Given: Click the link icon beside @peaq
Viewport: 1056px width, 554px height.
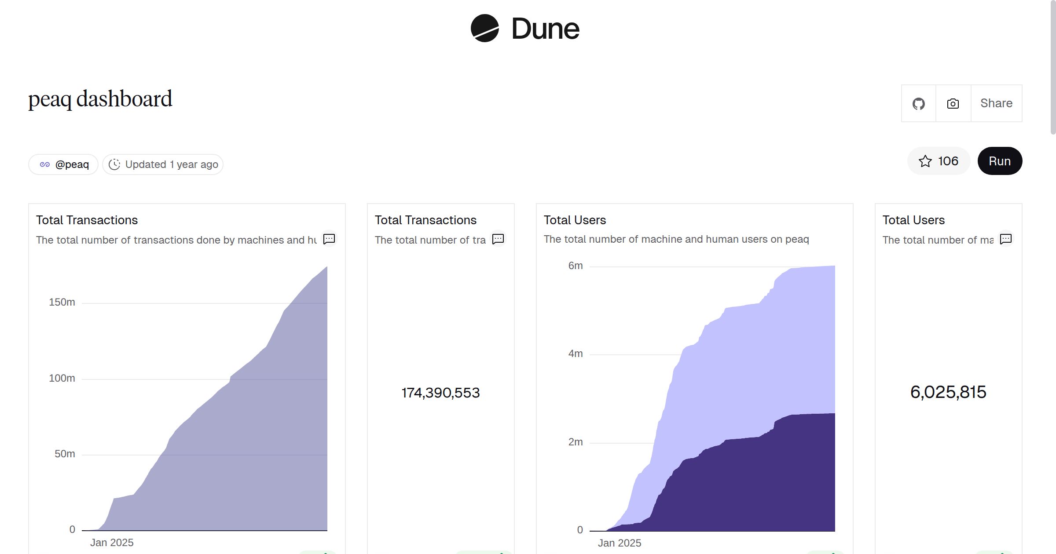Looking at the screenshot, I should [x=44, y=164].
